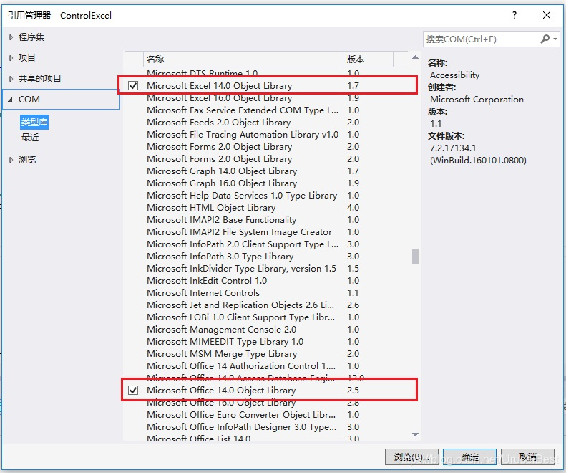Close the 引用管理器 dialog
The width and height of the screenshot is (566, 473).
547,15
